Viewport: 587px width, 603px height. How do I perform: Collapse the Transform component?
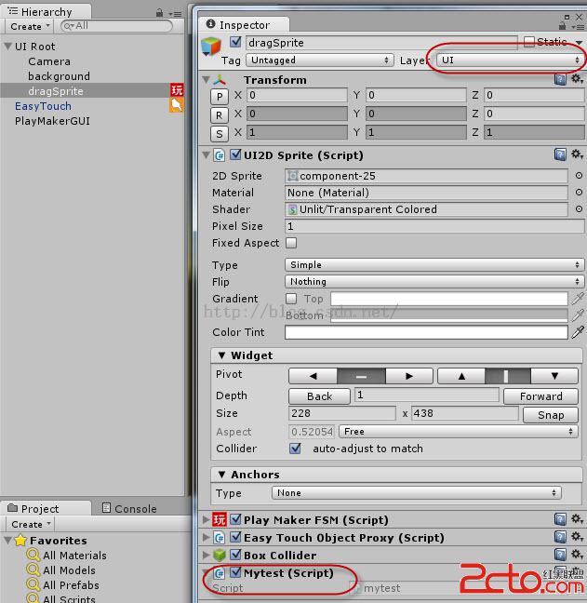tap(206, 79)
